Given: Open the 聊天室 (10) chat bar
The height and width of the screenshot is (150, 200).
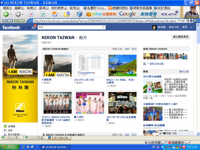Looking at the screenshot, I should [176, 133].
